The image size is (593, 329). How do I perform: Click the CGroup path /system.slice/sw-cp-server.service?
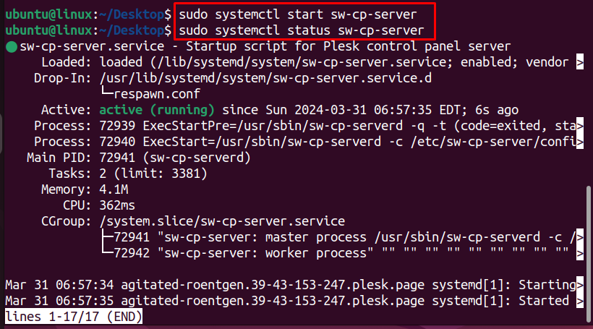[x=223, y=221]
